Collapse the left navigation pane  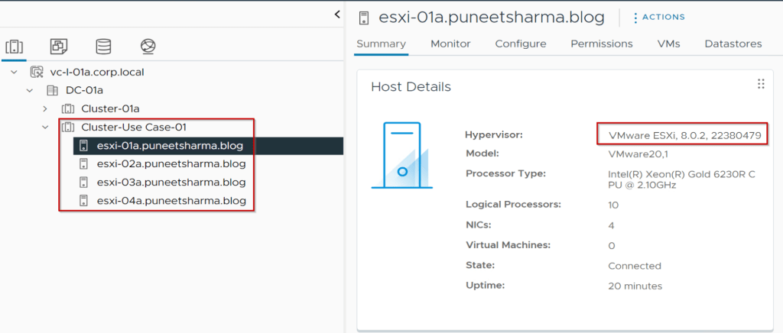click(x=337, y=15)
